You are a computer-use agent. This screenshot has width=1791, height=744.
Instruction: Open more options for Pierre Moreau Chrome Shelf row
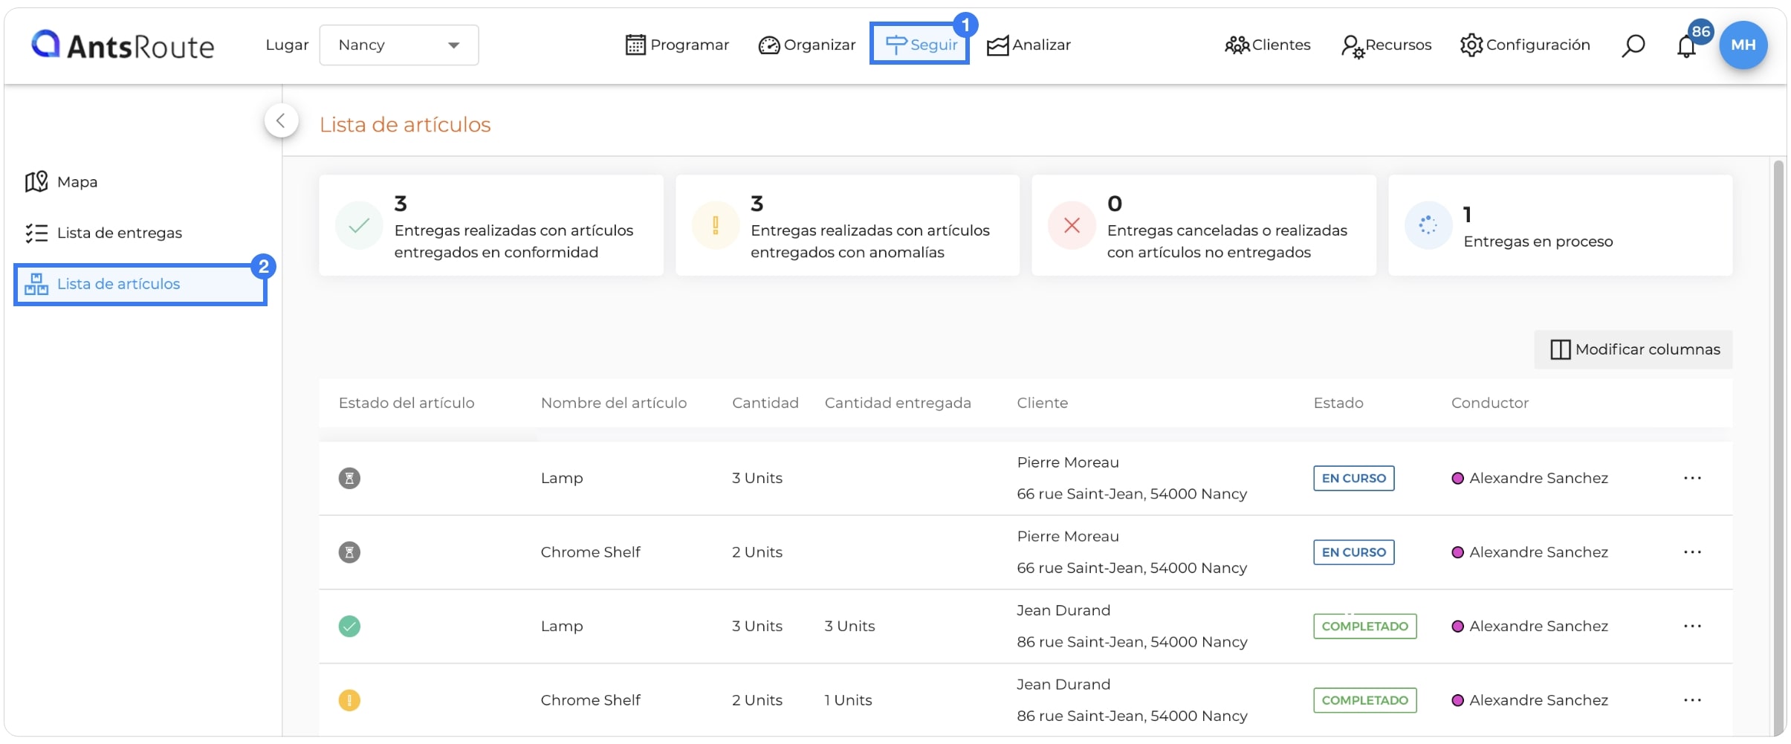pos(1692,552)
